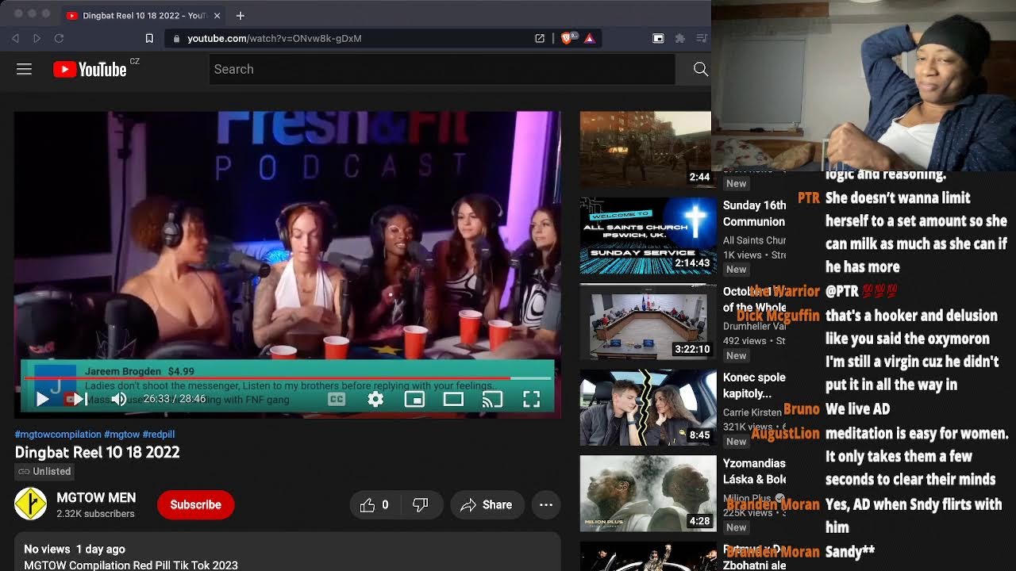Open the Brave Shields lion icon
Image resolution: width=1016 pixels, height=571 pixels.
click(x=567, y=38)
